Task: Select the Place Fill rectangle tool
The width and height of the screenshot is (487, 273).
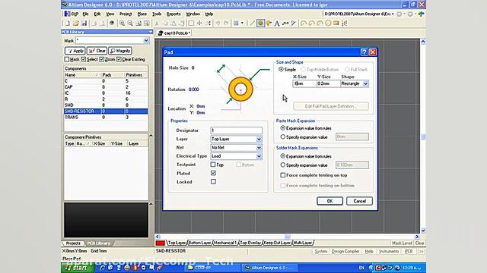Action: click(336, 24)
